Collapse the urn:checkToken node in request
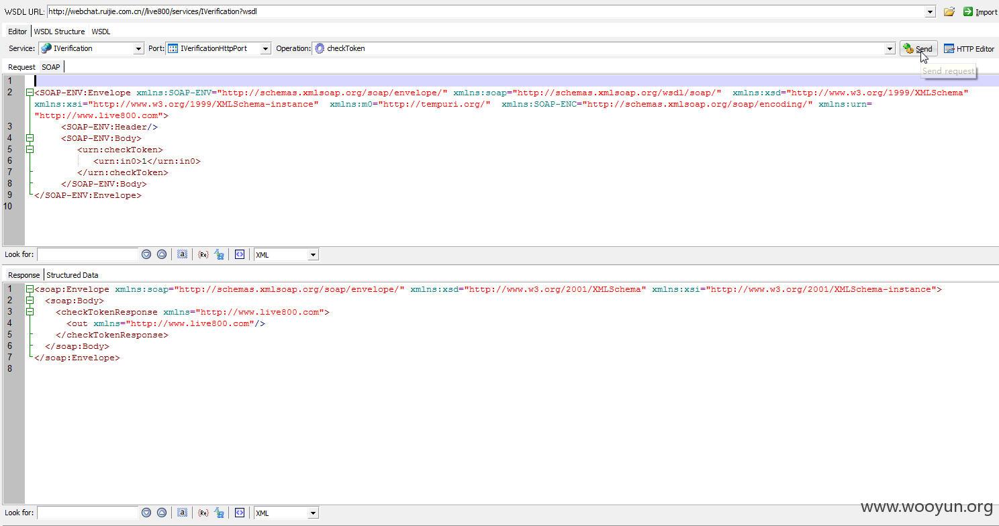This screenshot has width=999, height=526. tap(30, 150)
